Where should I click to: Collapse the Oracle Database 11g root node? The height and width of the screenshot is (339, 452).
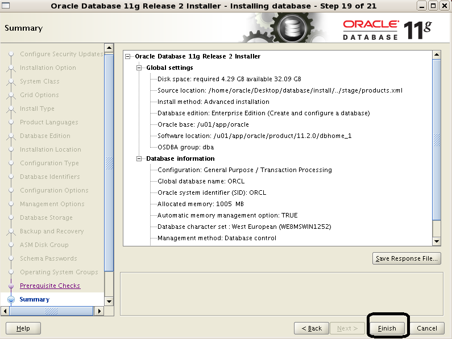pos(128,56)
